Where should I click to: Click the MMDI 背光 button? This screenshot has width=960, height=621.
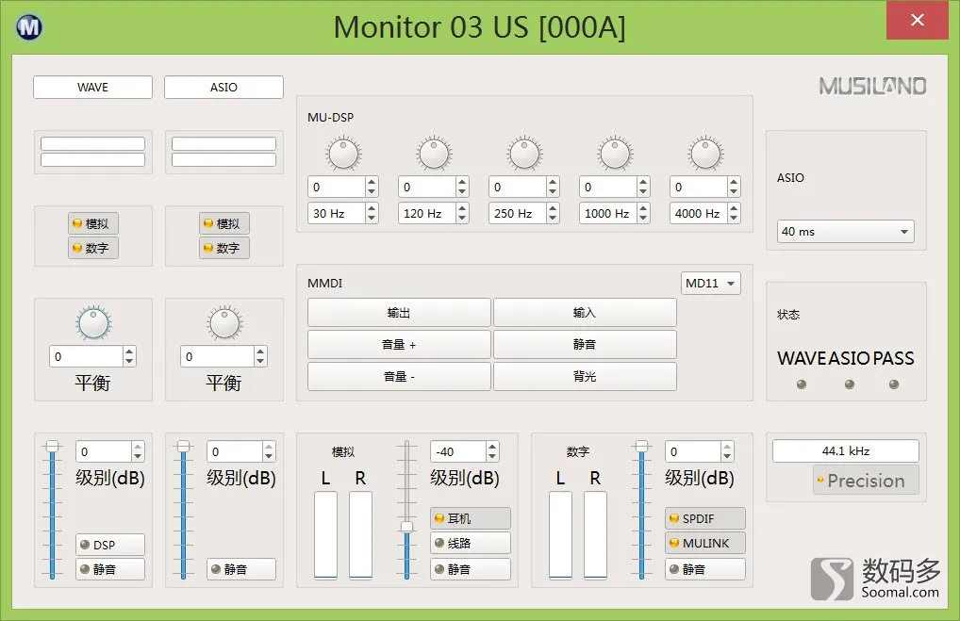[x=585, y=376]
